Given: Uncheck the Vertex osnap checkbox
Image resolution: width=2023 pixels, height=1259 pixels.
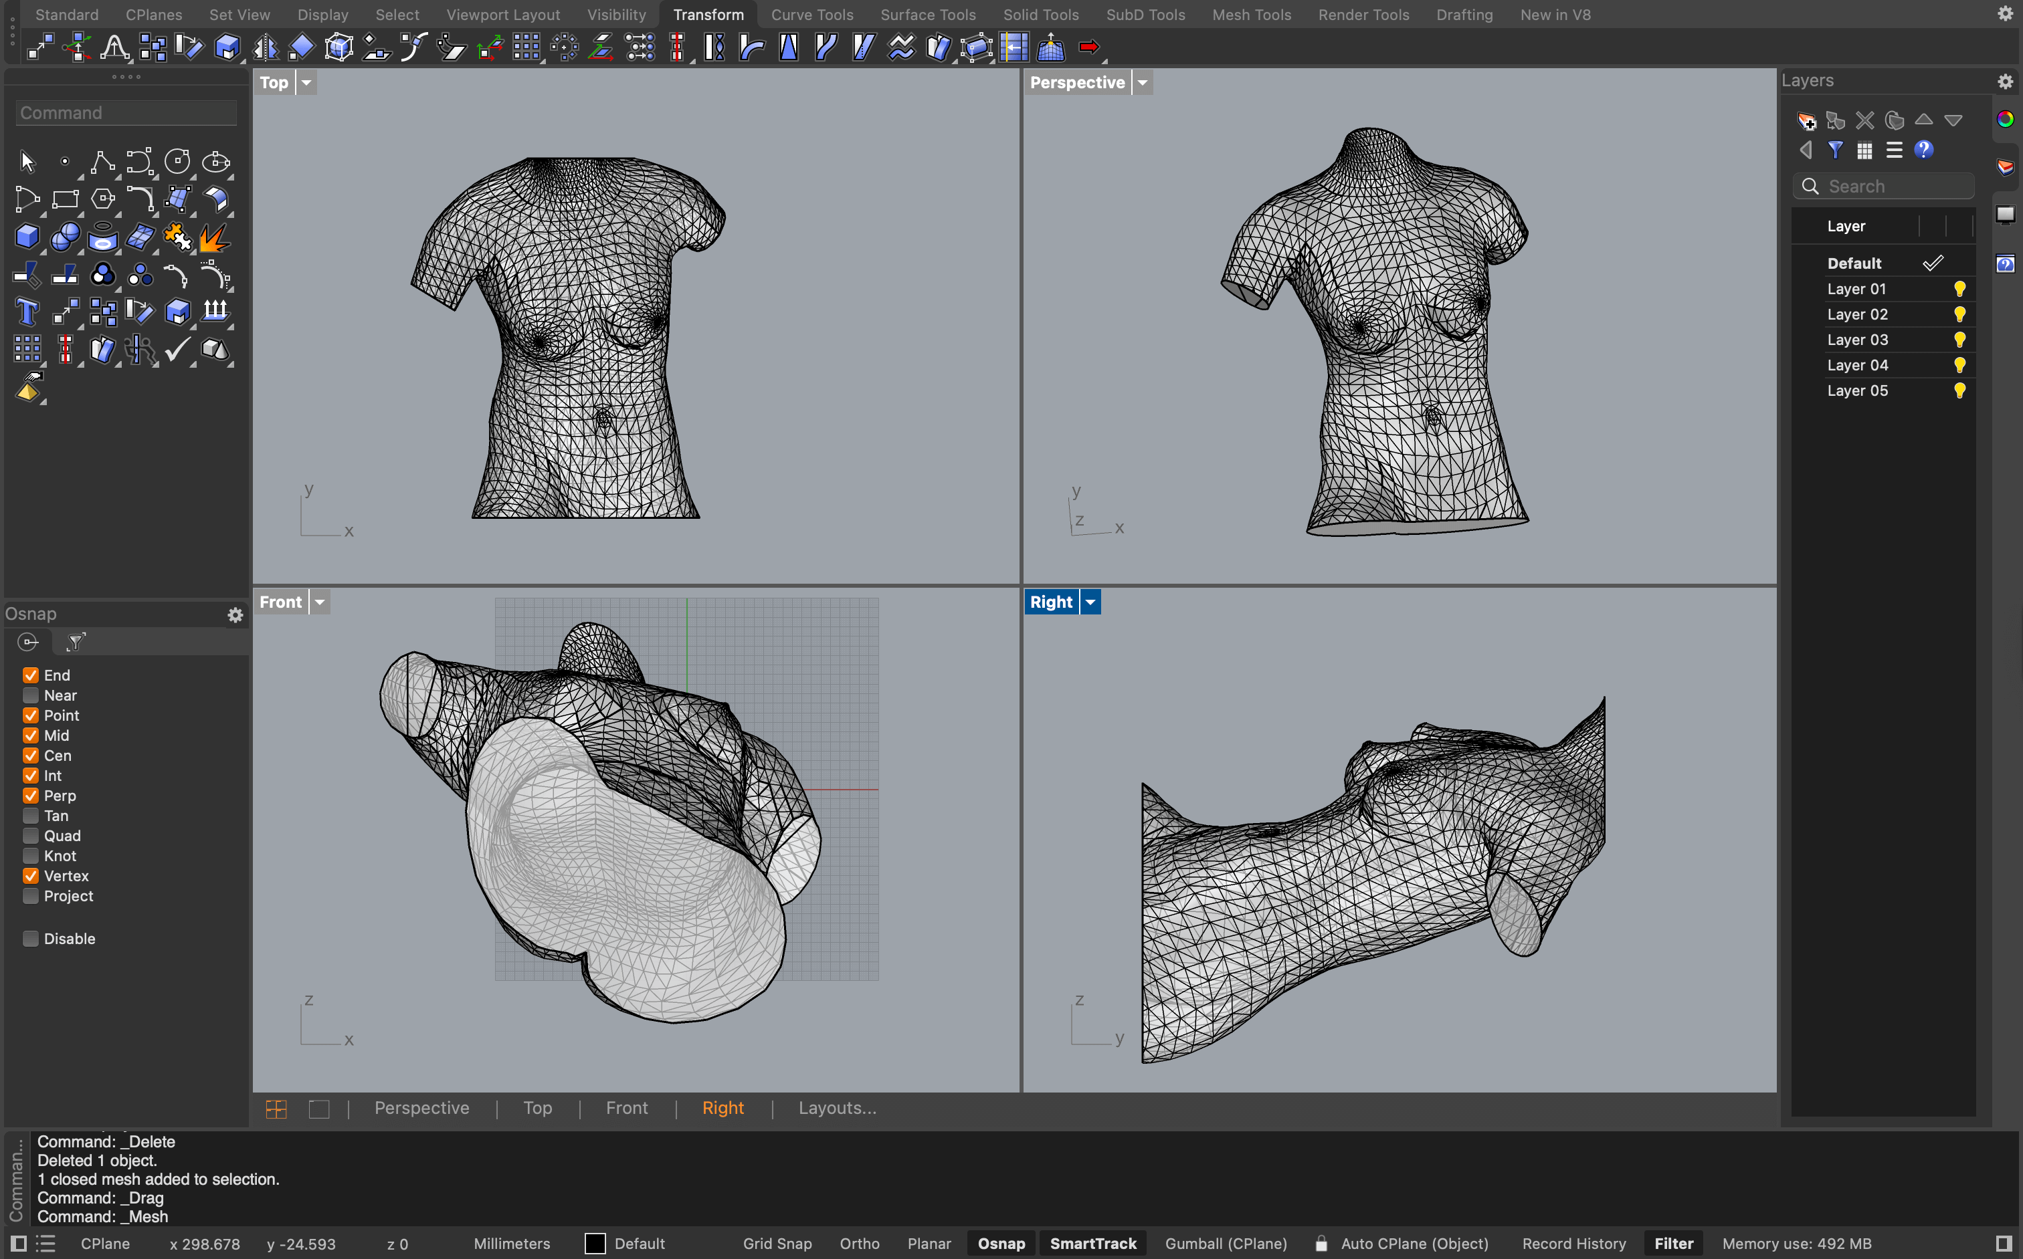Looking at the screenshot, I should tap(31, 876).
